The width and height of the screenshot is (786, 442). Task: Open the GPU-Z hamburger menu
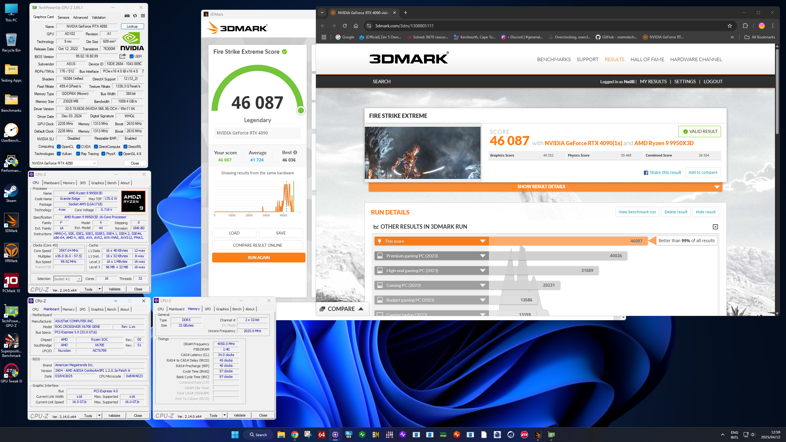pos(143,16)
